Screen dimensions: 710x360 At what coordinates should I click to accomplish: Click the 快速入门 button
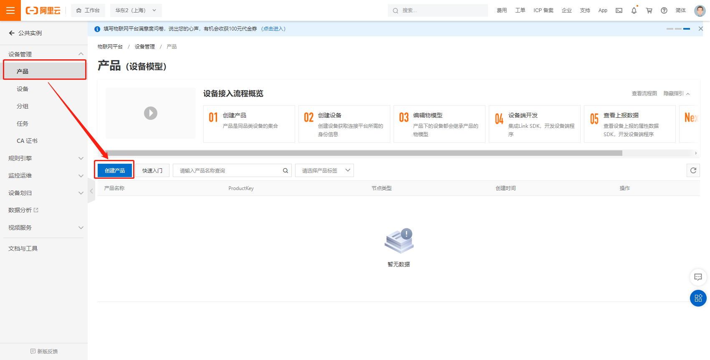(152, 170)
